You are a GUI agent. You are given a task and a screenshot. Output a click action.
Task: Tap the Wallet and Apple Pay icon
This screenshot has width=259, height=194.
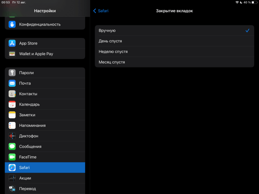12,54
